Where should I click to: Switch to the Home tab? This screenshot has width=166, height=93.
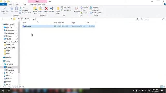point(10,4)
